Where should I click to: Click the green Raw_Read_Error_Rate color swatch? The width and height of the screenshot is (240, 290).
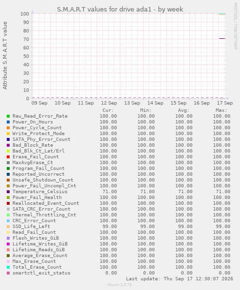(8, 116)
